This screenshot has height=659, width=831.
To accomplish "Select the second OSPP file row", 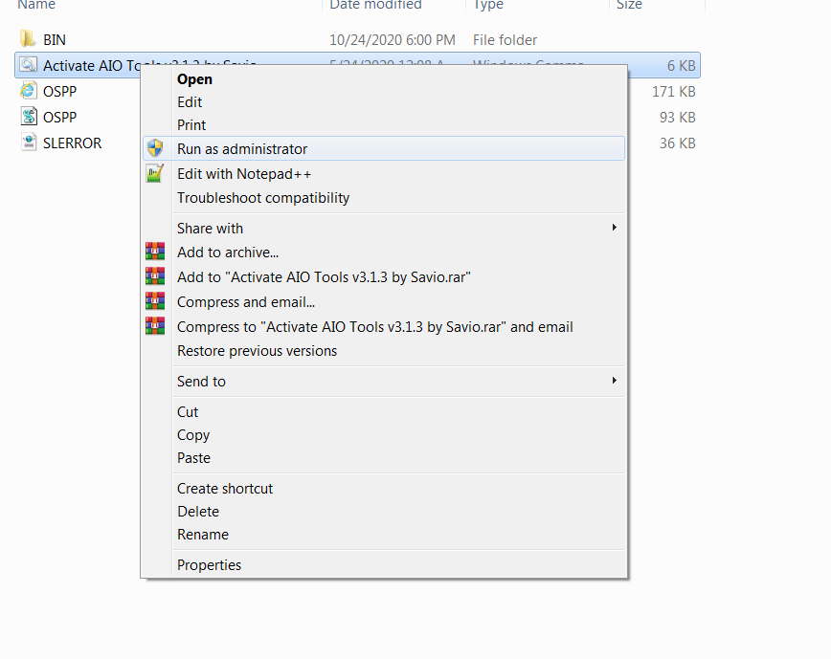I will (59, 118).
